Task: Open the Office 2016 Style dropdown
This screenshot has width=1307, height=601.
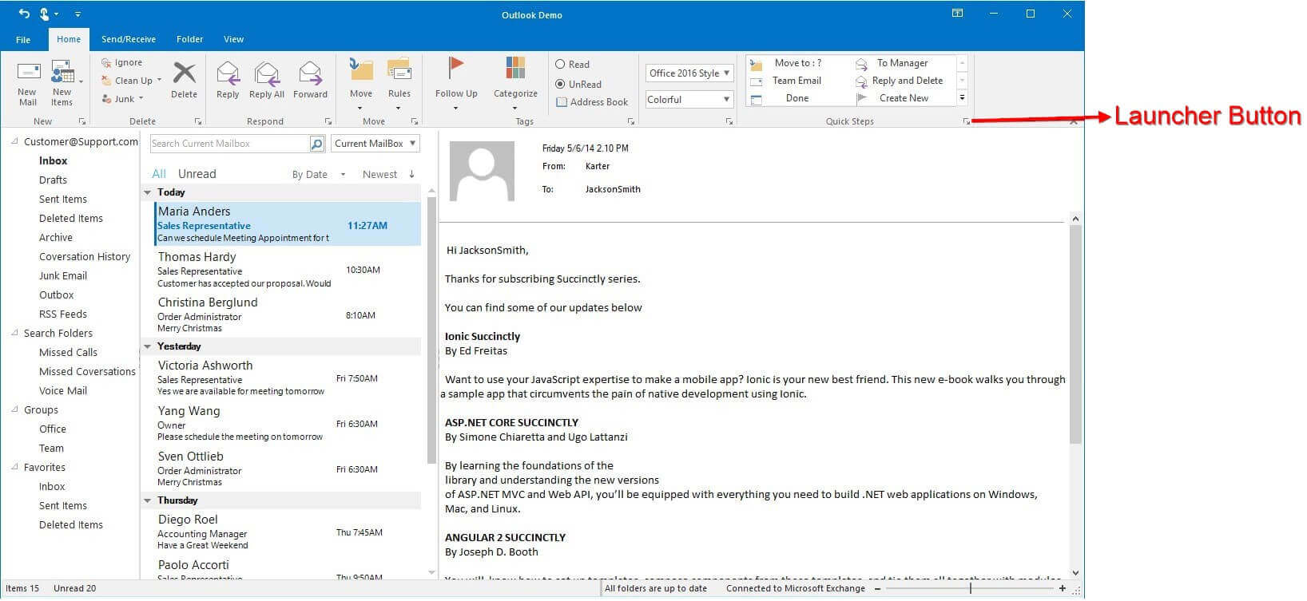Action: pos(689,73)
